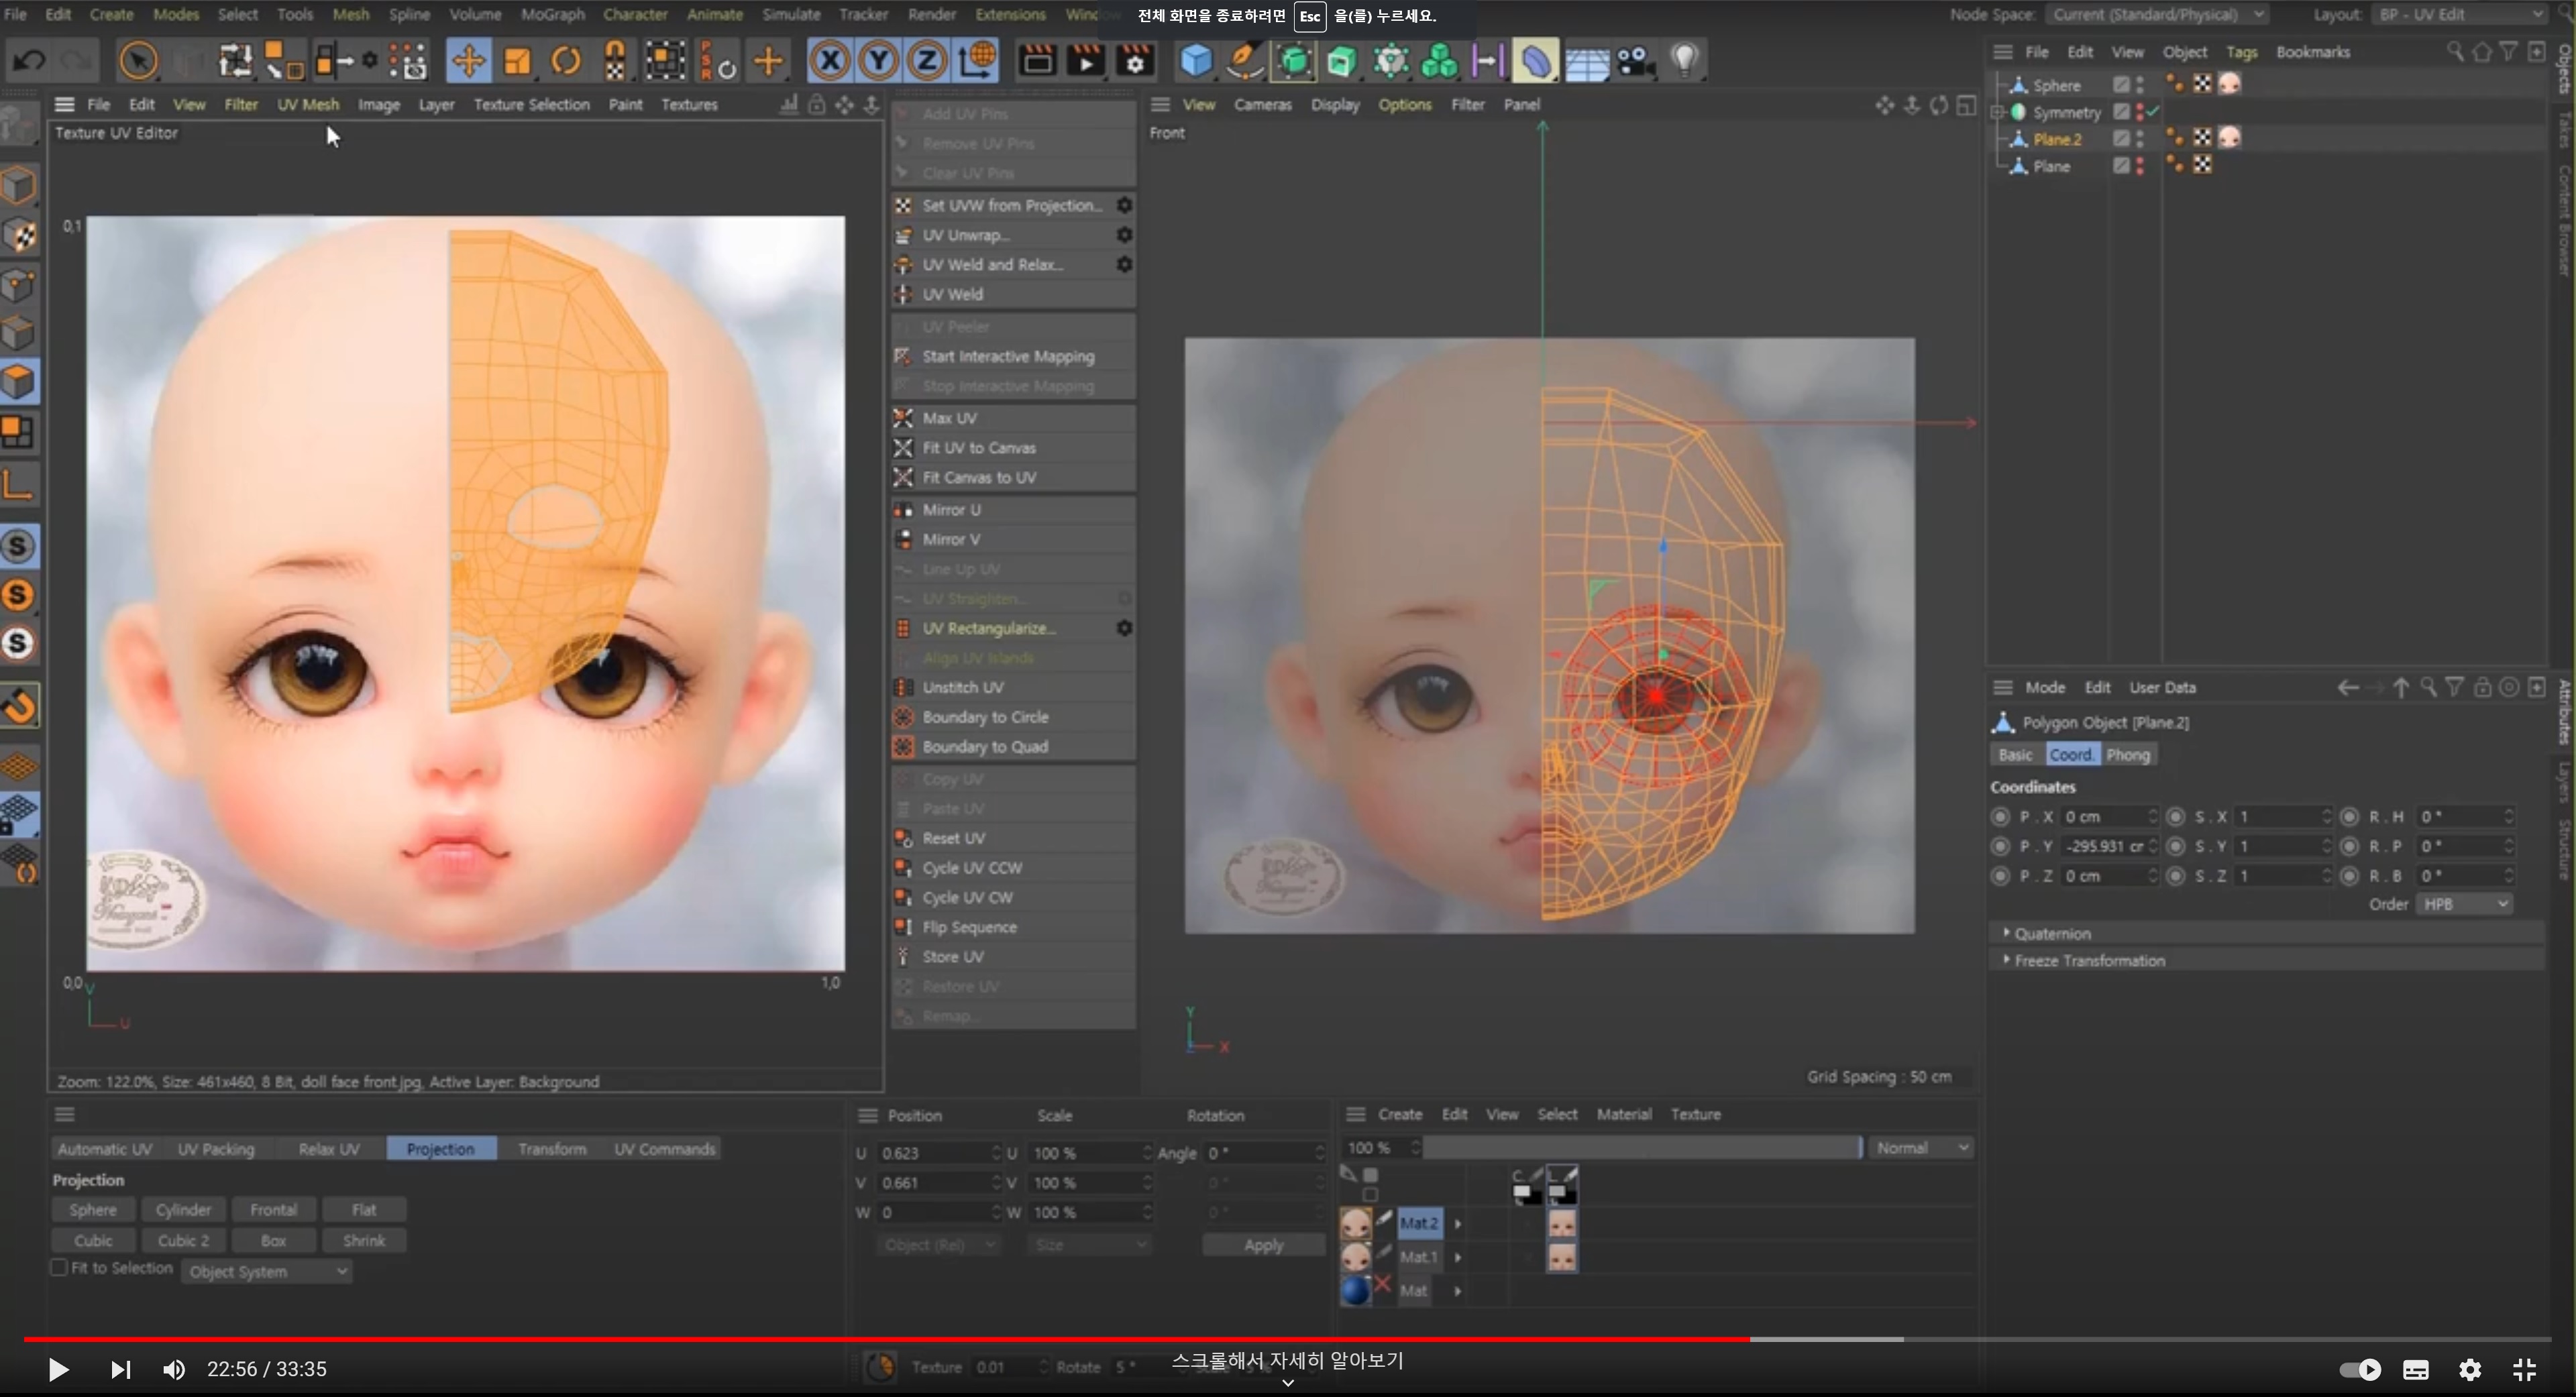Switch to Relax UV tab
Viewport: 2576px width, 1397px height.
click(329, 1149)
